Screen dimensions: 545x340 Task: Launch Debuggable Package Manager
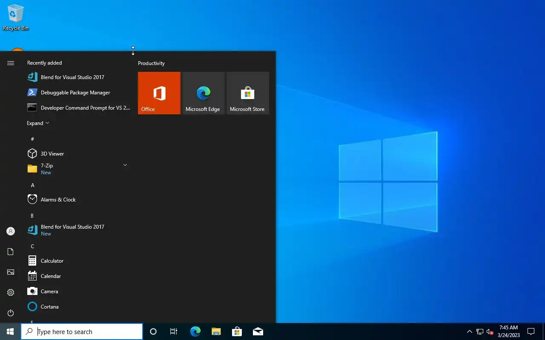coord(79,93)
